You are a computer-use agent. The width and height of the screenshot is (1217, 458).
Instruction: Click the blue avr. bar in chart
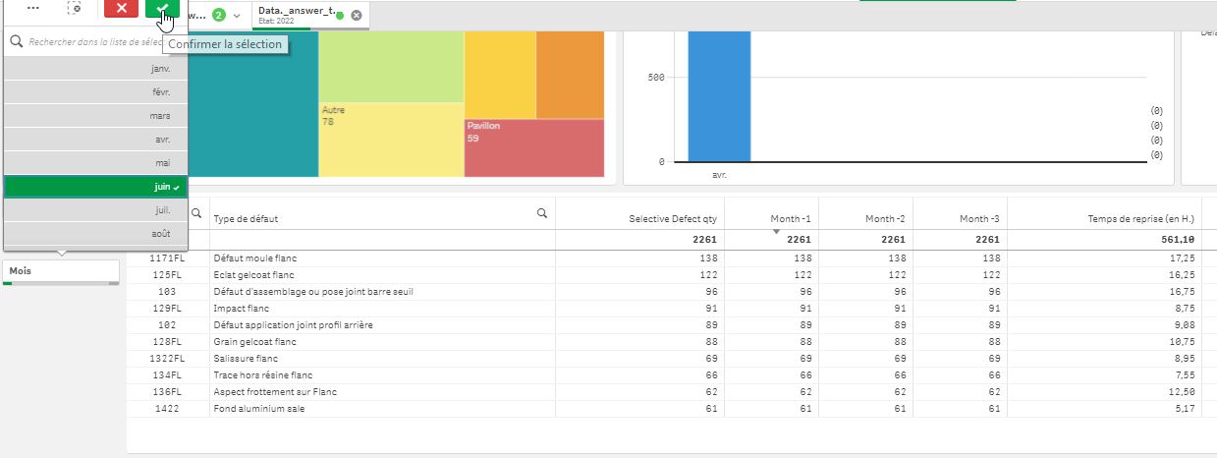tap(719, 96)
